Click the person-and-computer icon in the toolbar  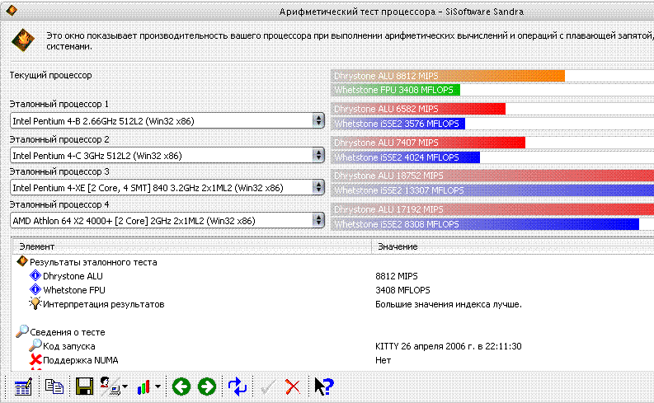tap(111, 387)
